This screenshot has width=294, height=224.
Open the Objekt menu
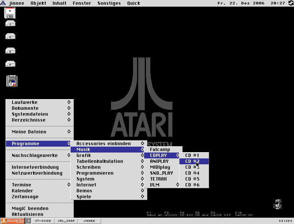(x=38, y=3)
